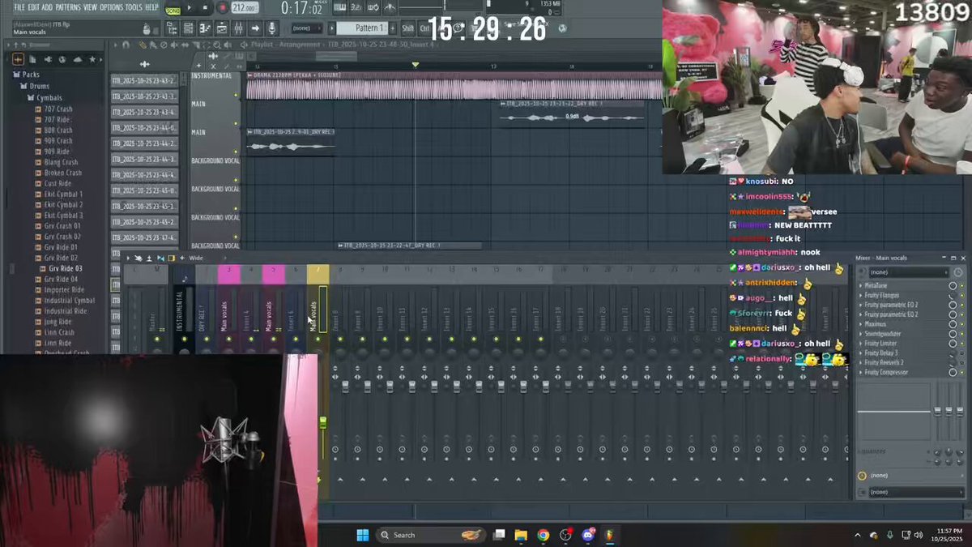The image size is (972, 547).
Task: Toggle the Fruity Reeverb 2 enable light
Action: (x=961, y=363)
